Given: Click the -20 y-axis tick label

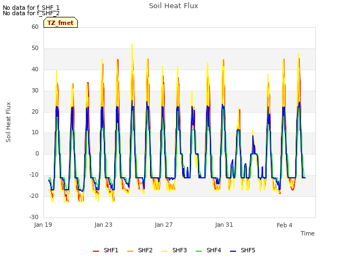Looking at the screenshot, I should (x=34, y=196).
